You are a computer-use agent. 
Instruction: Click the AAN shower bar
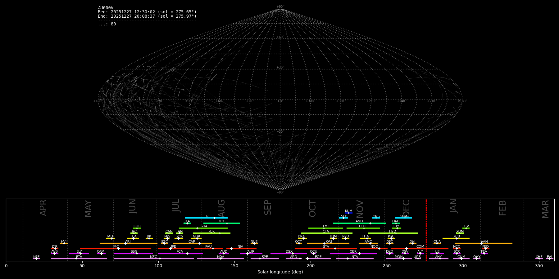click(x=484, y=243)
